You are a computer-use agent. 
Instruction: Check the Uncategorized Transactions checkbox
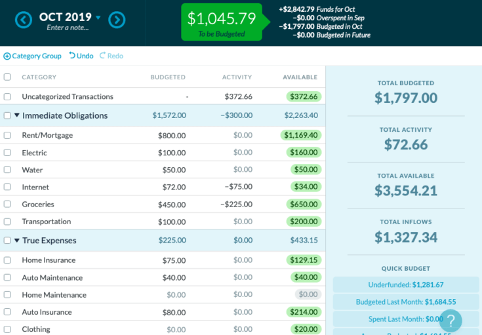[x=7, y=96]
